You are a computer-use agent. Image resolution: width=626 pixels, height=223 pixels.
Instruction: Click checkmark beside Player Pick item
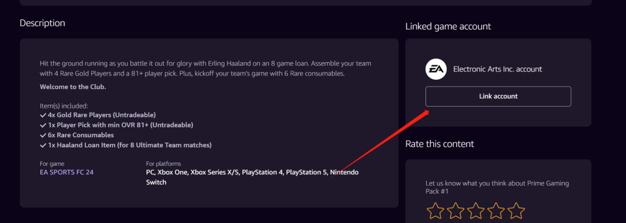click(x=43, y=125)
